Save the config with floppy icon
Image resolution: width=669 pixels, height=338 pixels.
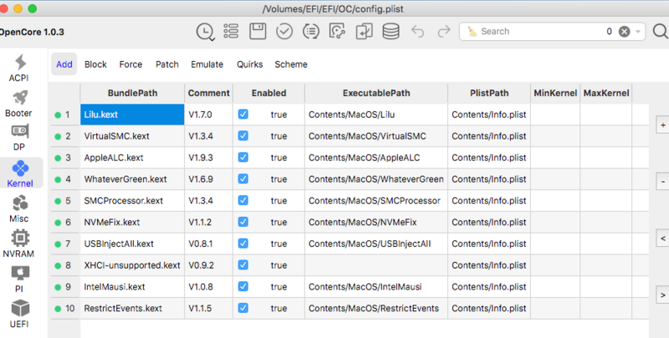pyautogui.click(x=258, y=32)
